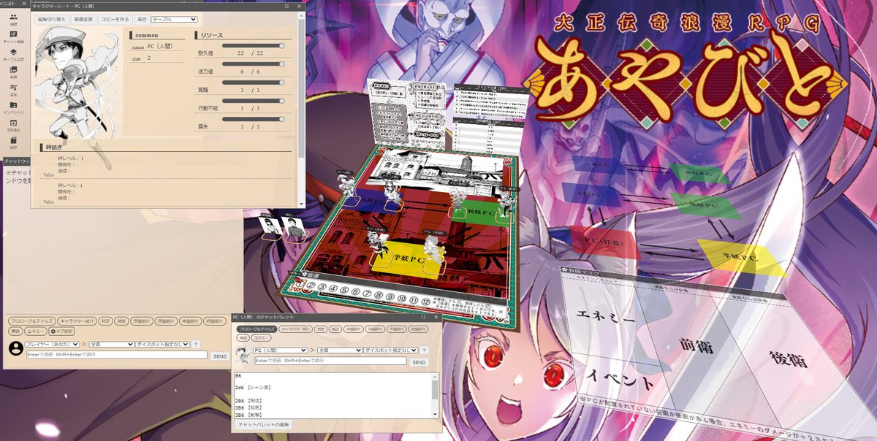Viewport: 877px width, 441px height.
Task: Click the chat palette message input field
Action: point(330,361)
